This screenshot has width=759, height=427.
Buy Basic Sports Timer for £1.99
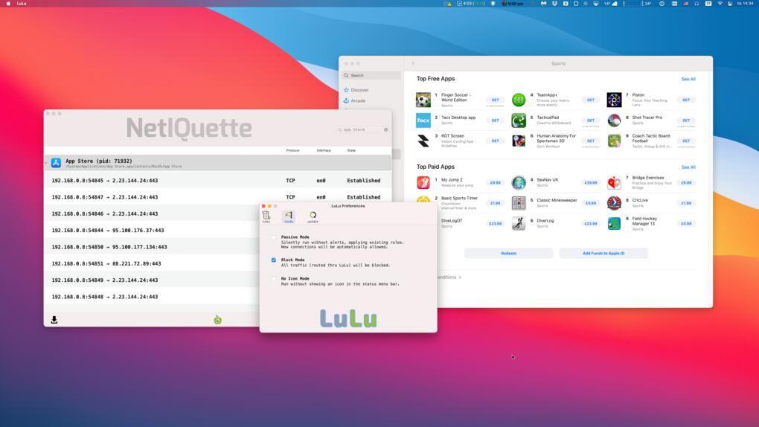coord(495,203)
